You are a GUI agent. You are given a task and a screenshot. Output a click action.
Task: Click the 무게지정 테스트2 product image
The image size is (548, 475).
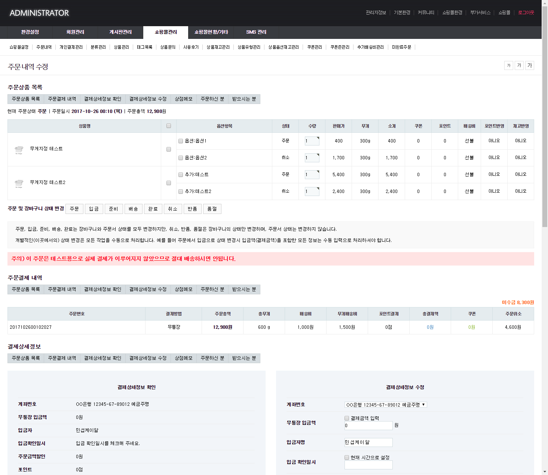19,183
